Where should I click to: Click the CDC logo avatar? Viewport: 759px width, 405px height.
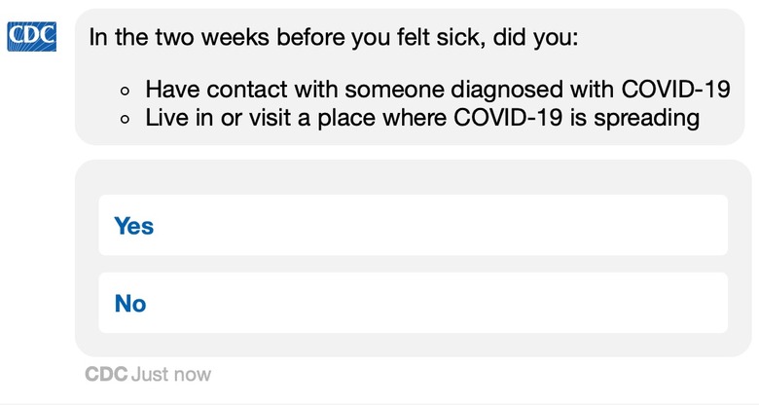click(31, 37)
